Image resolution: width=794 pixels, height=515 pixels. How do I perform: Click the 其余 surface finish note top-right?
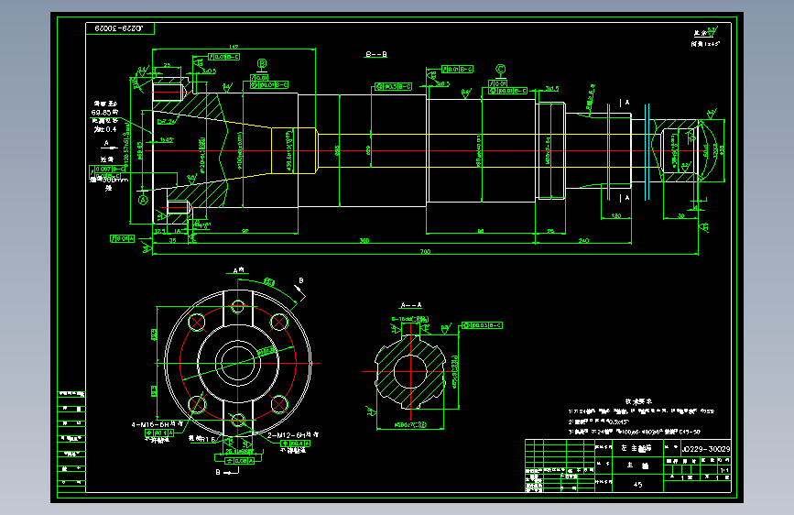(x=706, y=33)
